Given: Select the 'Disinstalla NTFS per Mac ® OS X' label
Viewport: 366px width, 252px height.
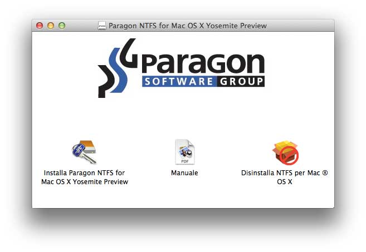Looking at the screenshot, I should coord(285,177).
